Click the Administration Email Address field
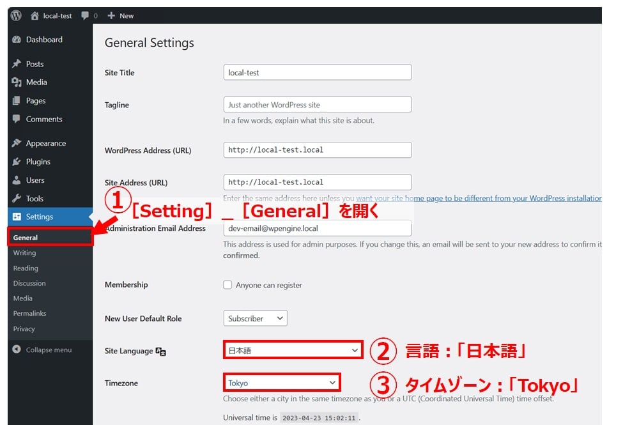 318,228
